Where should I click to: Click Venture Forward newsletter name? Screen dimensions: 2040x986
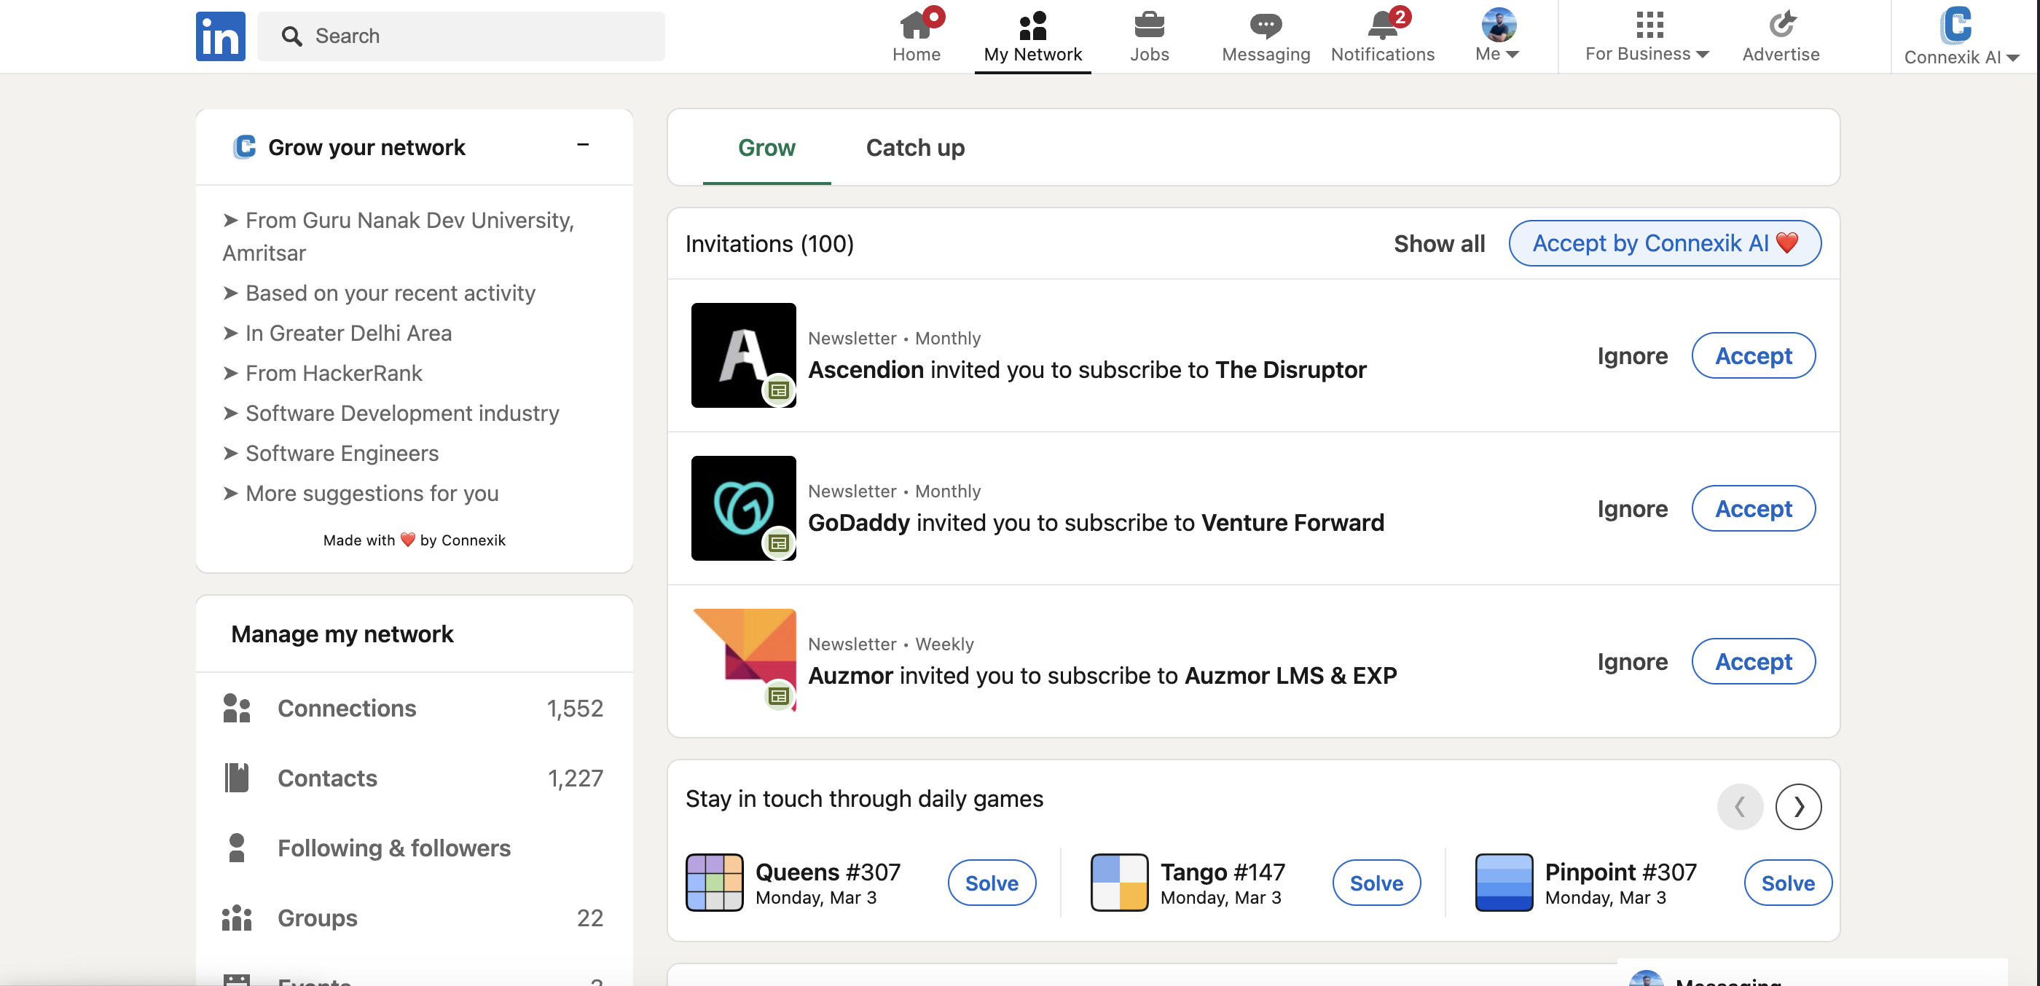[x=1292, y=522]
